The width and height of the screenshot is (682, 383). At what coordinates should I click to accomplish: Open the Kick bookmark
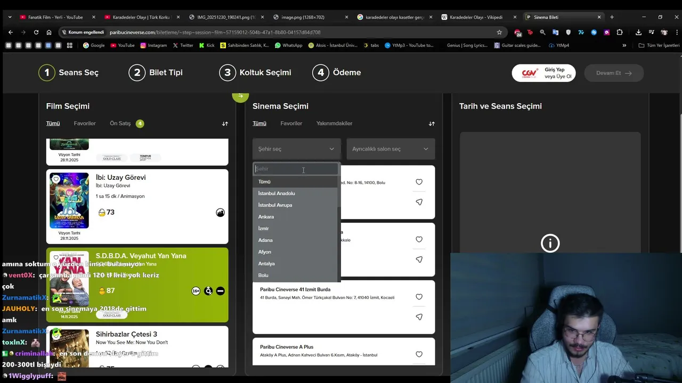tap(207, 45)
